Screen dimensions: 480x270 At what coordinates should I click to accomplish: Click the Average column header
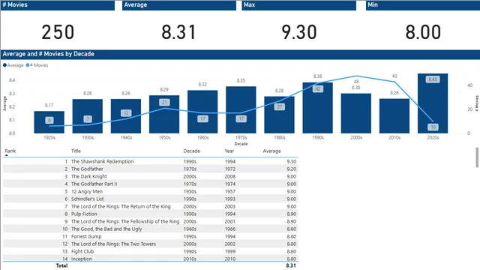pos(271,151)
